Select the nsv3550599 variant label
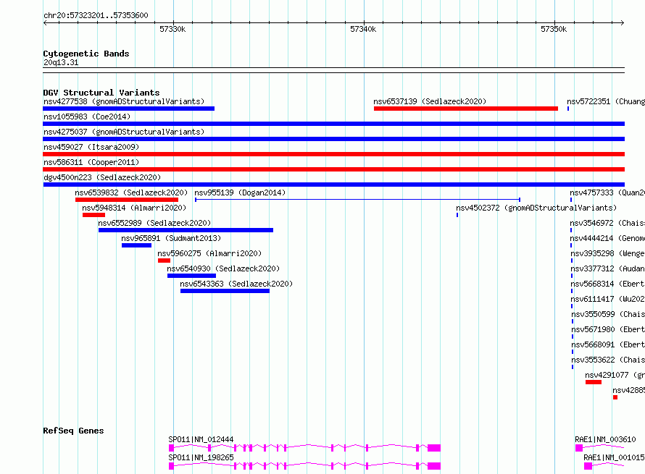Viewport: 645px width, 474px height. pos(608,314)
